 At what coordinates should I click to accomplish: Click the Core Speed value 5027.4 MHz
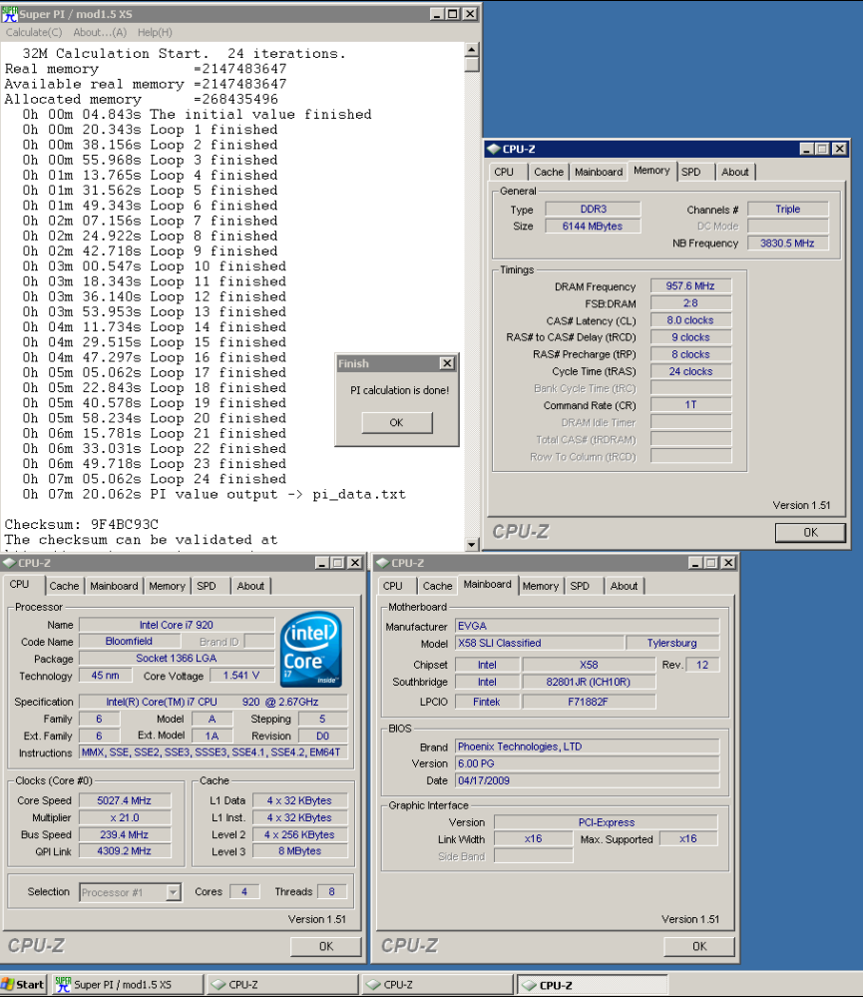click(125, 800)
